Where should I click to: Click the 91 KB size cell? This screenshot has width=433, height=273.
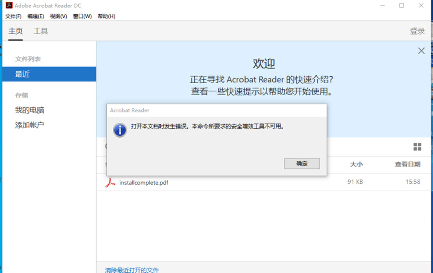click(355, 182)
